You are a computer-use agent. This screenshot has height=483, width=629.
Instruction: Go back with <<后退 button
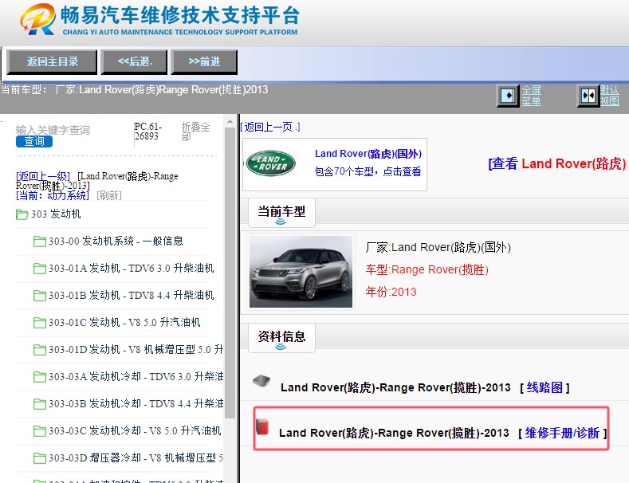(134, 62)
